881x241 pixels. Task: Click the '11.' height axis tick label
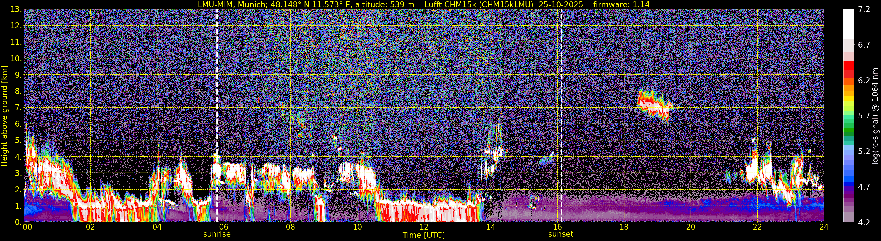click(x=16, y=42)
